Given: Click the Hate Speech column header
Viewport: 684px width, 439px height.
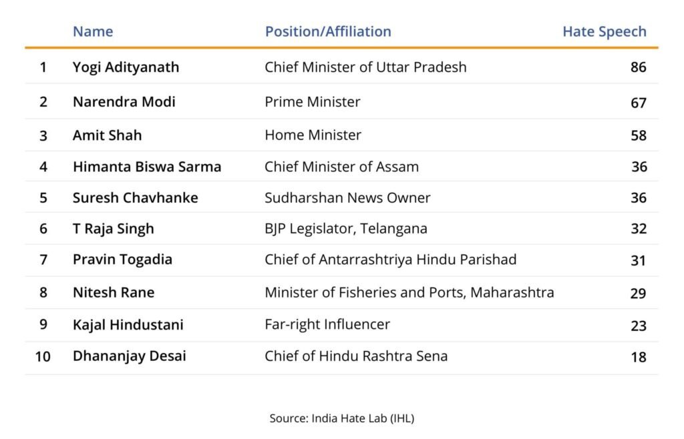Looking at the screenshot, I should [x=604, y=31].
